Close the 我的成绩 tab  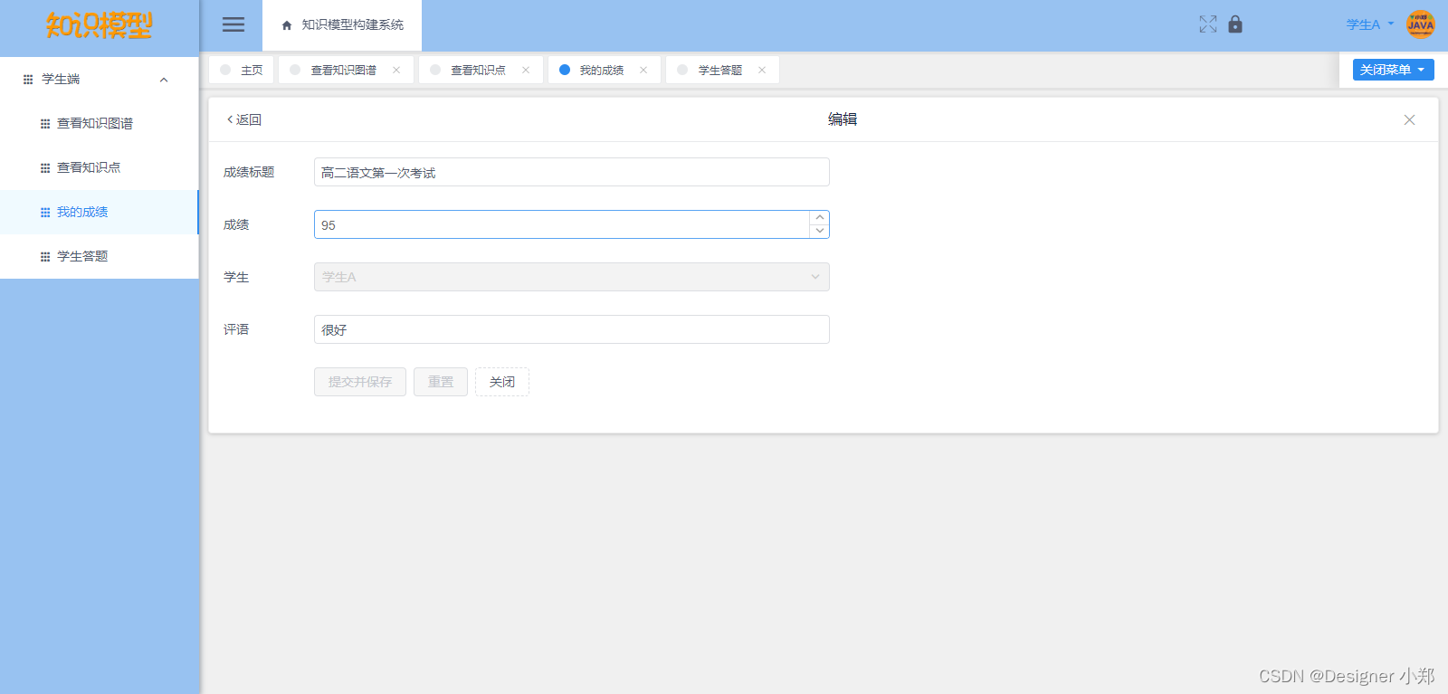coord(643,70)
